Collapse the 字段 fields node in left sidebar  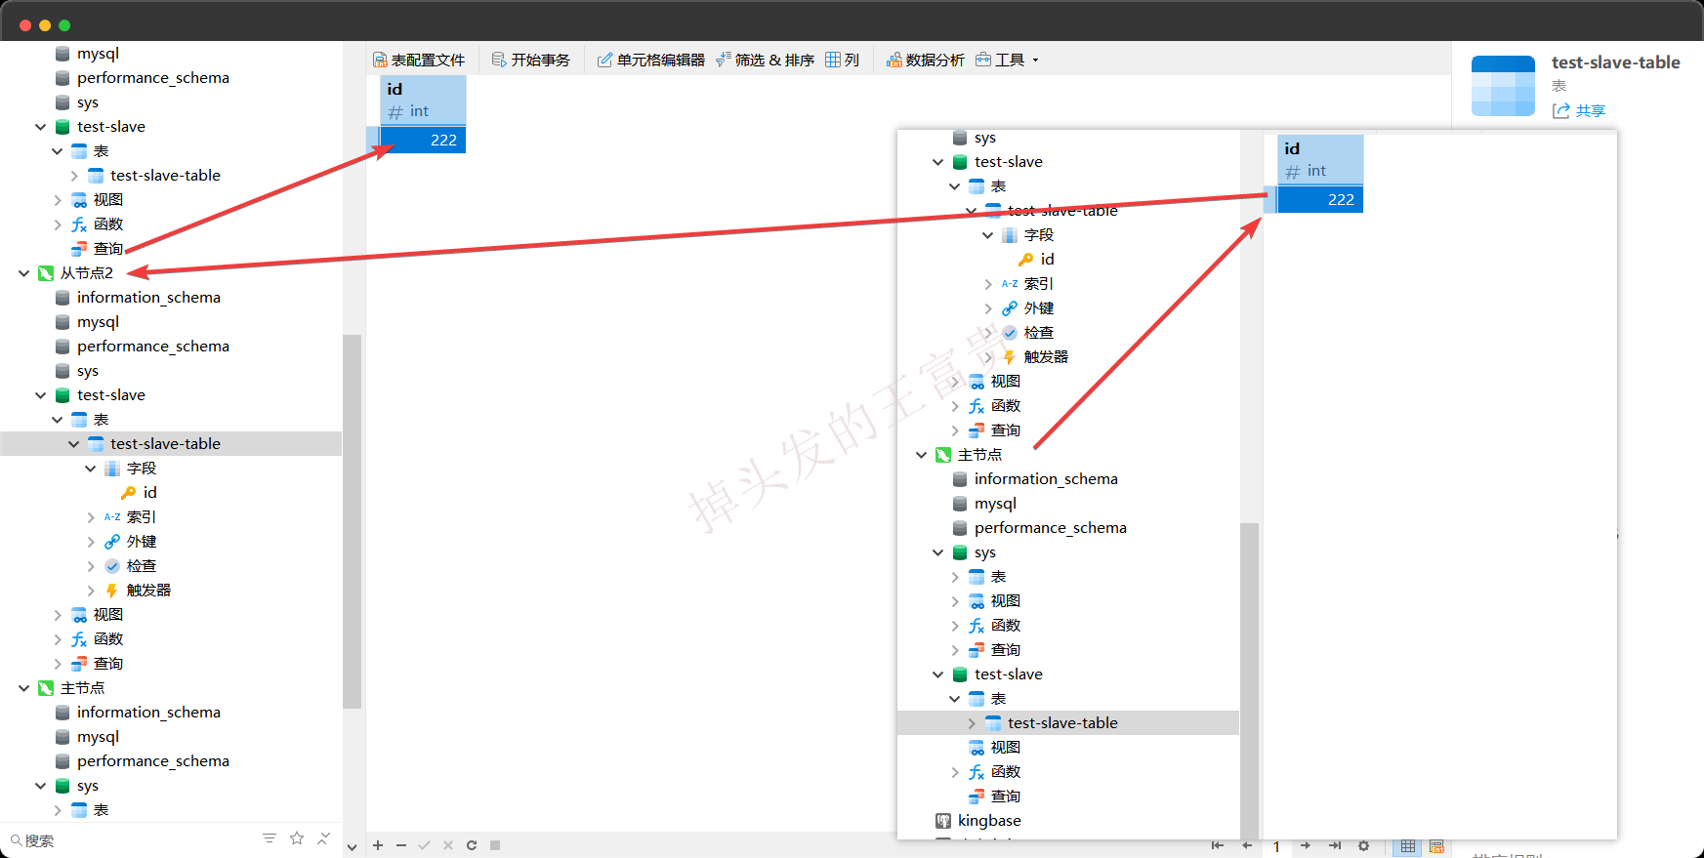pyautogui.click(x=90, y=469)
